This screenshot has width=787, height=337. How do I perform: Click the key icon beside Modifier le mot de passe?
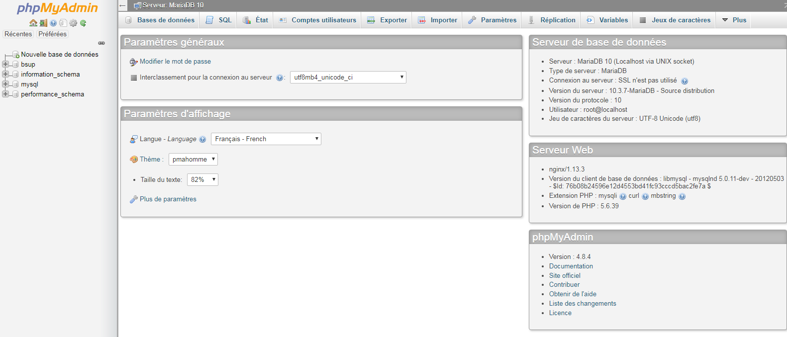coord(133,62)
